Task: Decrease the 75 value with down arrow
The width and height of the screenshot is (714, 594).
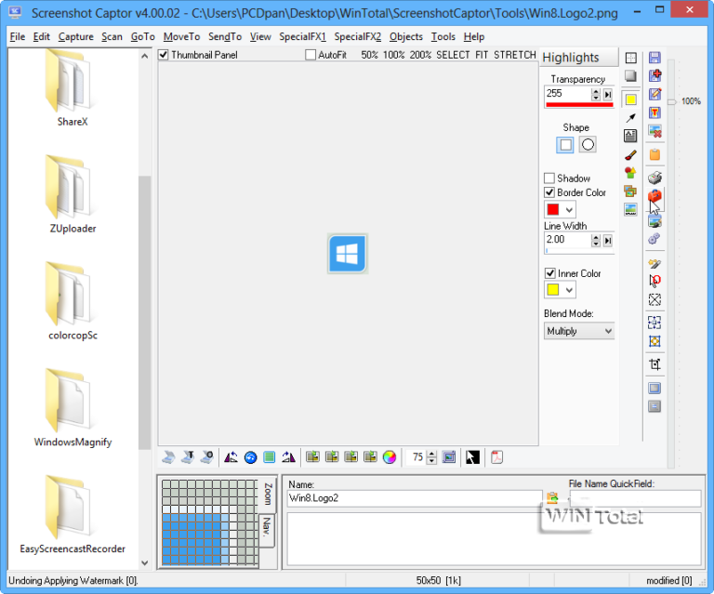Action: 432,461
